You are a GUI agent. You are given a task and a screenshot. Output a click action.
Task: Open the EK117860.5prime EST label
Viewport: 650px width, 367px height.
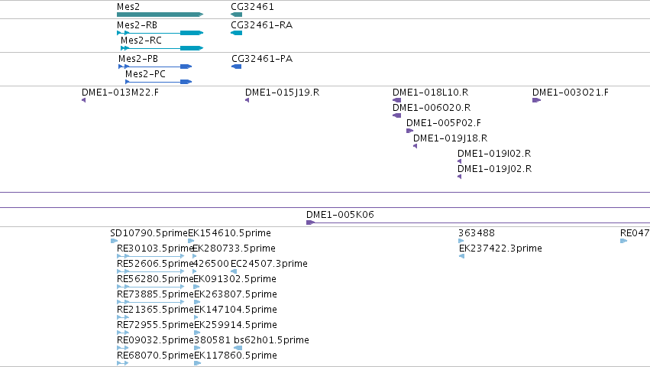coord(235,356)
